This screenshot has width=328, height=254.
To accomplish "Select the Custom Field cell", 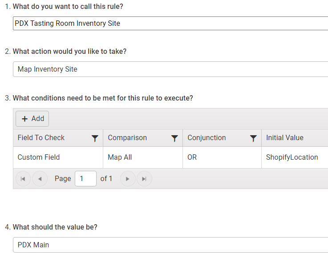I will pyautogui.click(x=58, y=157).
